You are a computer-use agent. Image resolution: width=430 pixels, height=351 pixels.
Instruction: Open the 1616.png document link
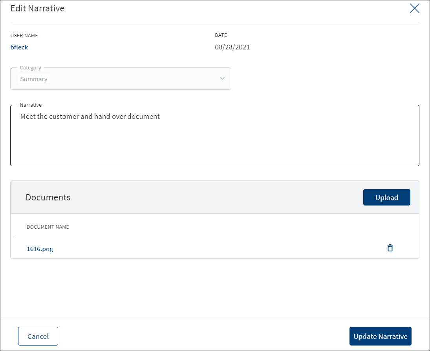[40, 249]
